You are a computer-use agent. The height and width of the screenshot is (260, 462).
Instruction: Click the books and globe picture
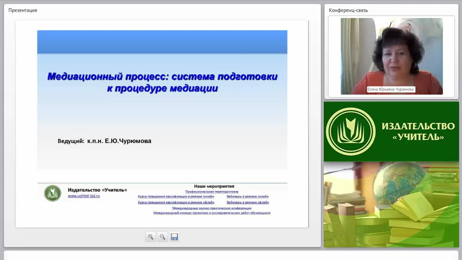(x=391, y=204)
